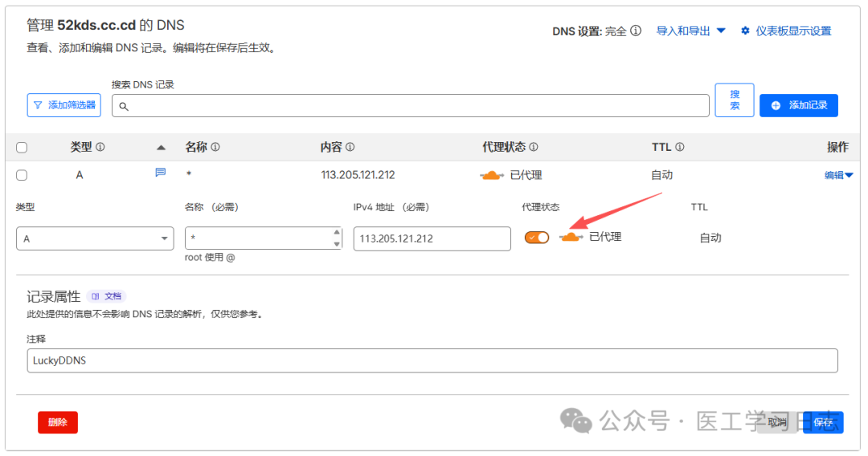Image resolution: width=868 pixels, height=456 pixels.
Task: Click the info icon next to 代理状态 header
Action: 534,148
